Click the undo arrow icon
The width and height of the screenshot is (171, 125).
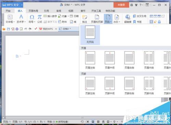tap(26, 29)
